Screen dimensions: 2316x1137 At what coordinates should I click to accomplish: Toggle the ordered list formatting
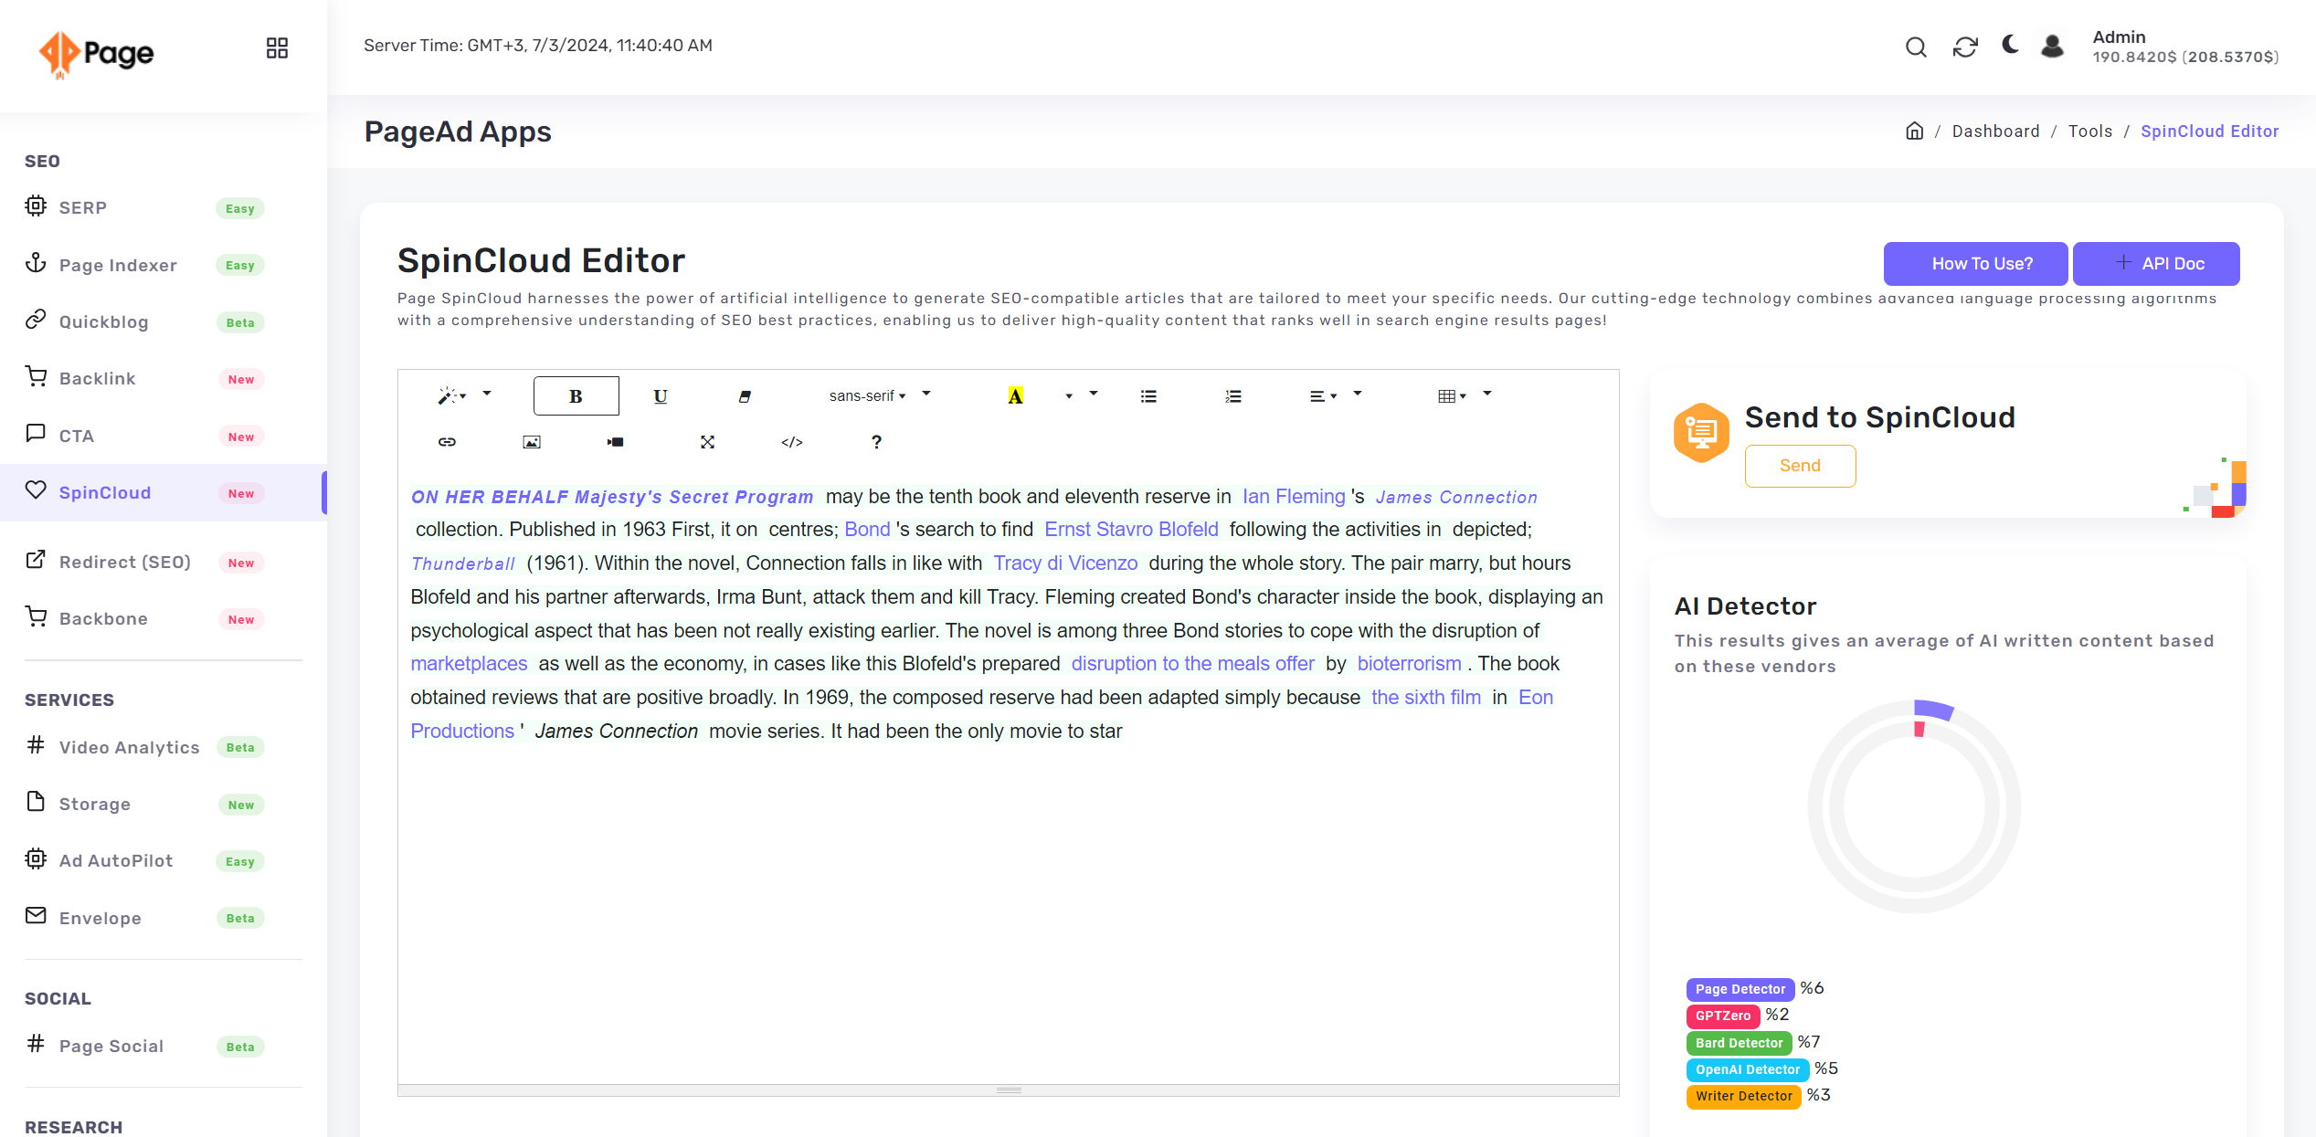pyautogui.click(x=1232, y=395)
